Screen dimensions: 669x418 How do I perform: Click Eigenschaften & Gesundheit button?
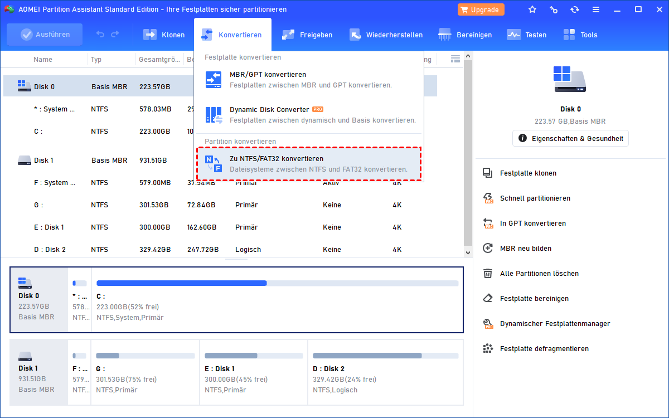(570, 138)
